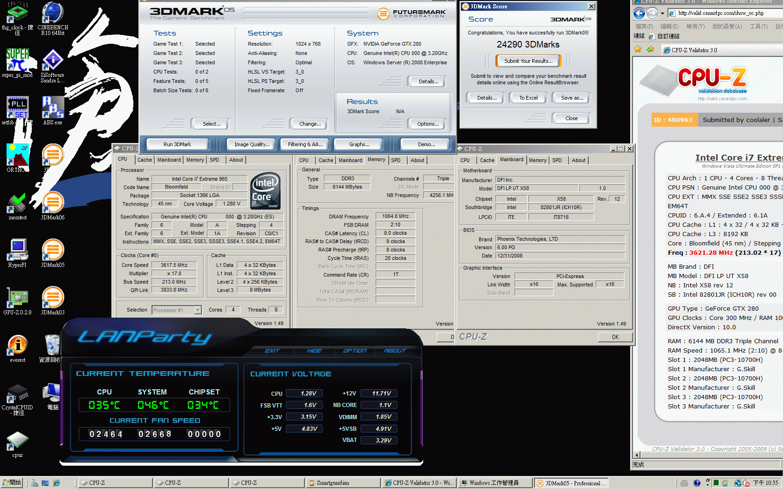Click Intel Core i7 Extreme link in validator
The height and width of the screenshot is (489, 783).
(739, 157)
